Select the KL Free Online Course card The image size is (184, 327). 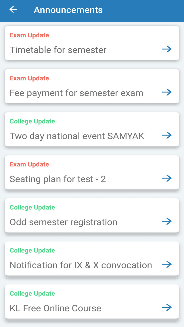pos(86,301)
